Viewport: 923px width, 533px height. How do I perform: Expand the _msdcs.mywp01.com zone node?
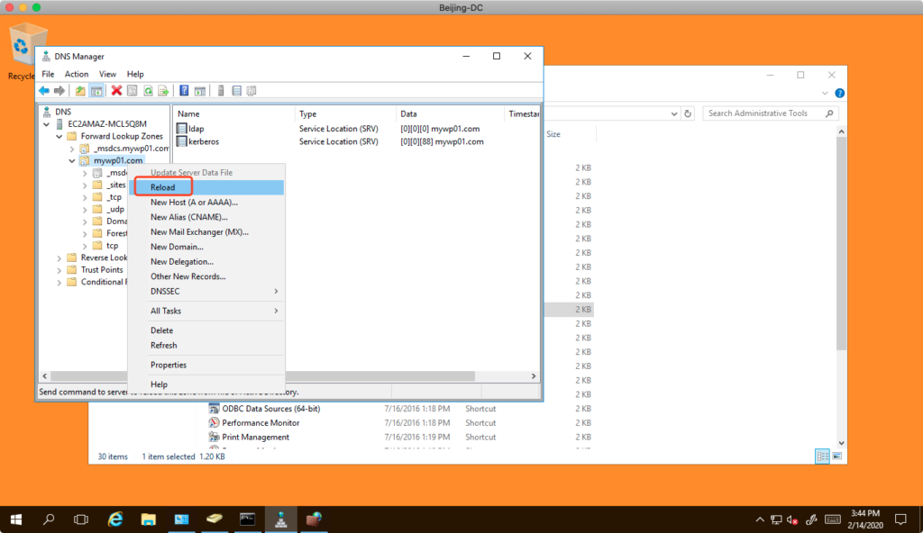[x=72, y=149]
